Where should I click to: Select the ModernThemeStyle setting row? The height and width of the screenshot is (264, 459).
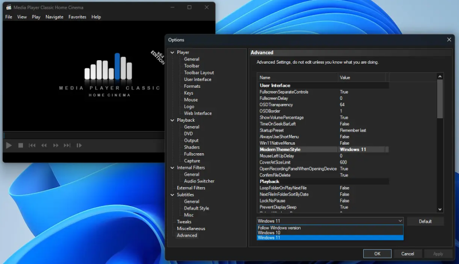pyautogui.click(x=323, y=150)
